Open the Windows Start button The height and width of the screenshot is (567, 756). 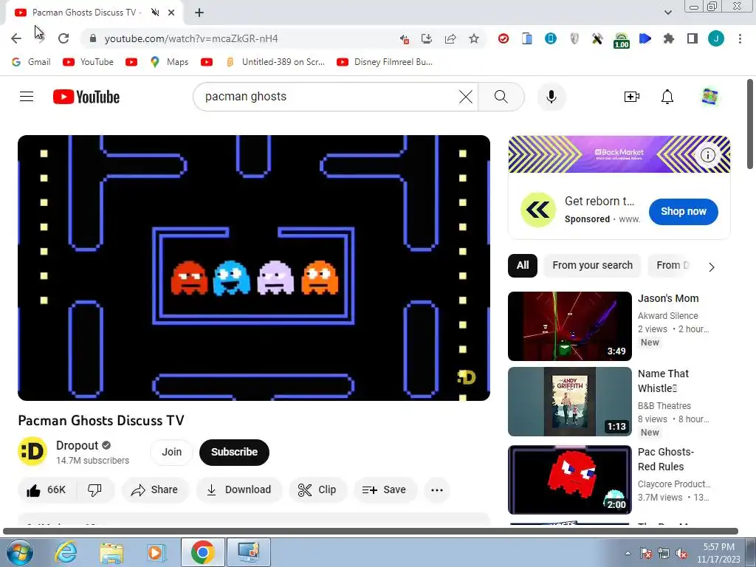[18, 552]
